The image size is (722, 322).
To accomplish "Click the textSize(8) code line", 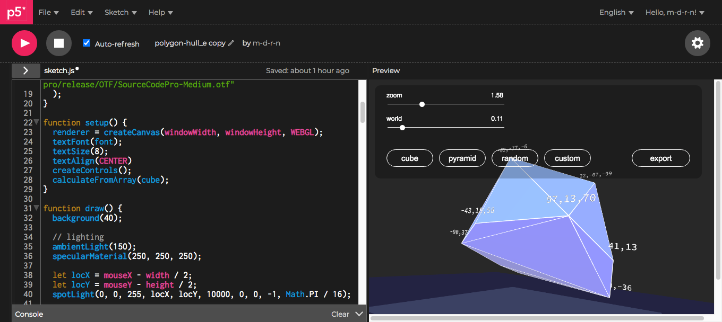I will 80,151.
